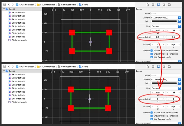Show File inspector in lower window
The height and width of the screenshot is (126, 184).
click(x=148, y=67)
